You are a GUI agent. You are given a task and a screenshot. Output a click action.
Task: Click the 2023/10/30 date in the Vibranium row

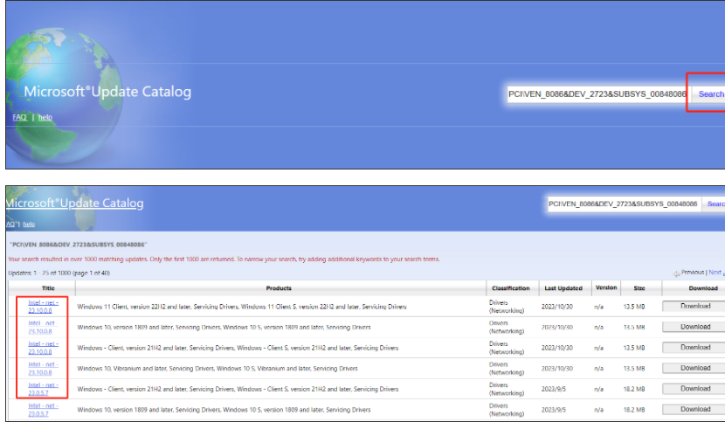557,369
